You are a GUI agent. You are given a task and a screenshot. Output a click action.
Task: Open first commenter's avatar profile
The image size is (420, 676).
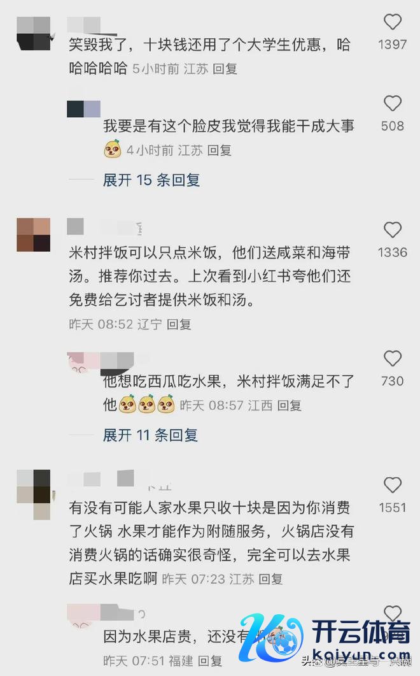pos(34,34)
